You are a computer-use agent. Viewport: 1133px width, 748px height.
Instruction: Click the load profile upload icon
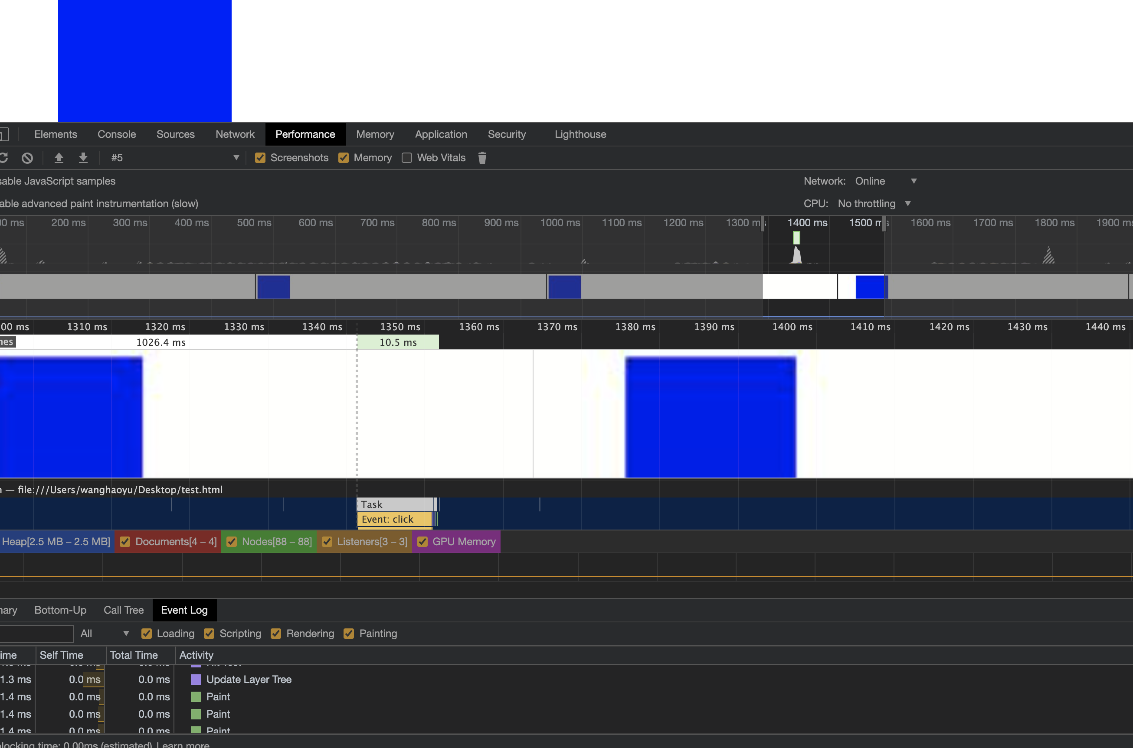click(59, 158)
